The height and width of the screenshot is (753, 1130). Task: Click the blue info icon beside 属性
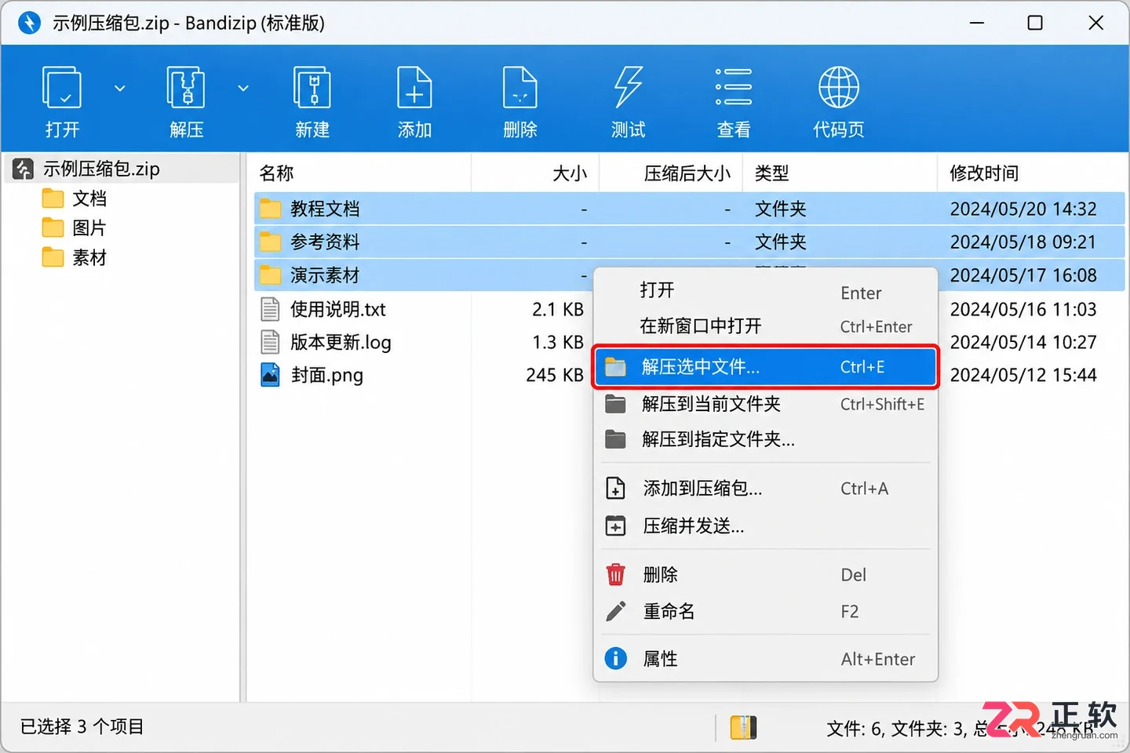point(616,658)
